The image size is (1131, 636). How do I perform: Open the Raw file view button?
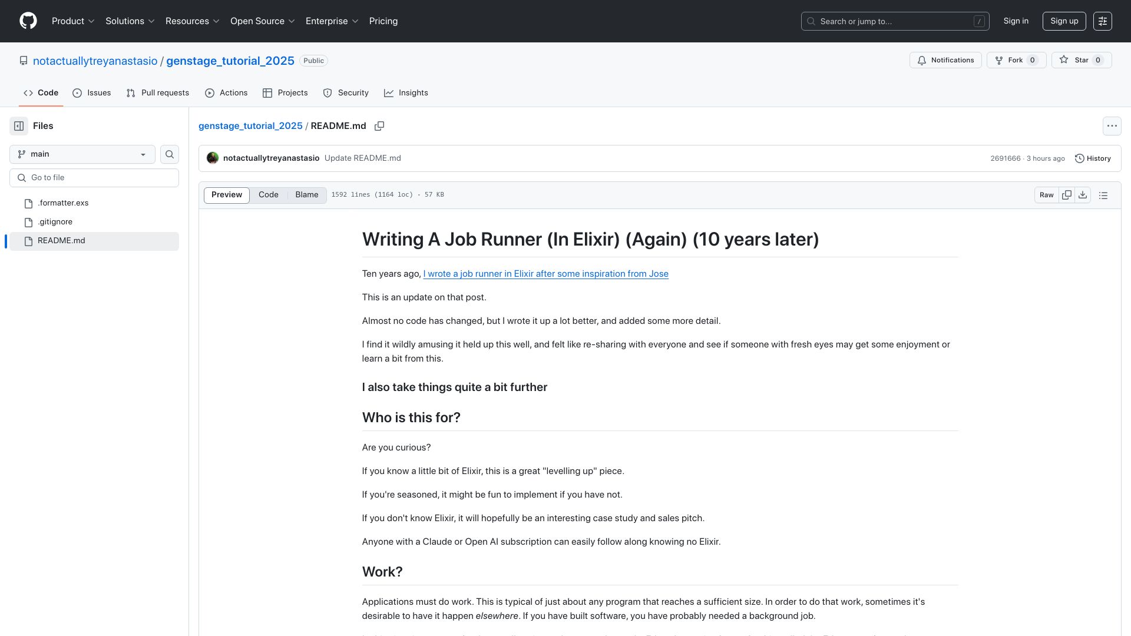click(1047, 195)
